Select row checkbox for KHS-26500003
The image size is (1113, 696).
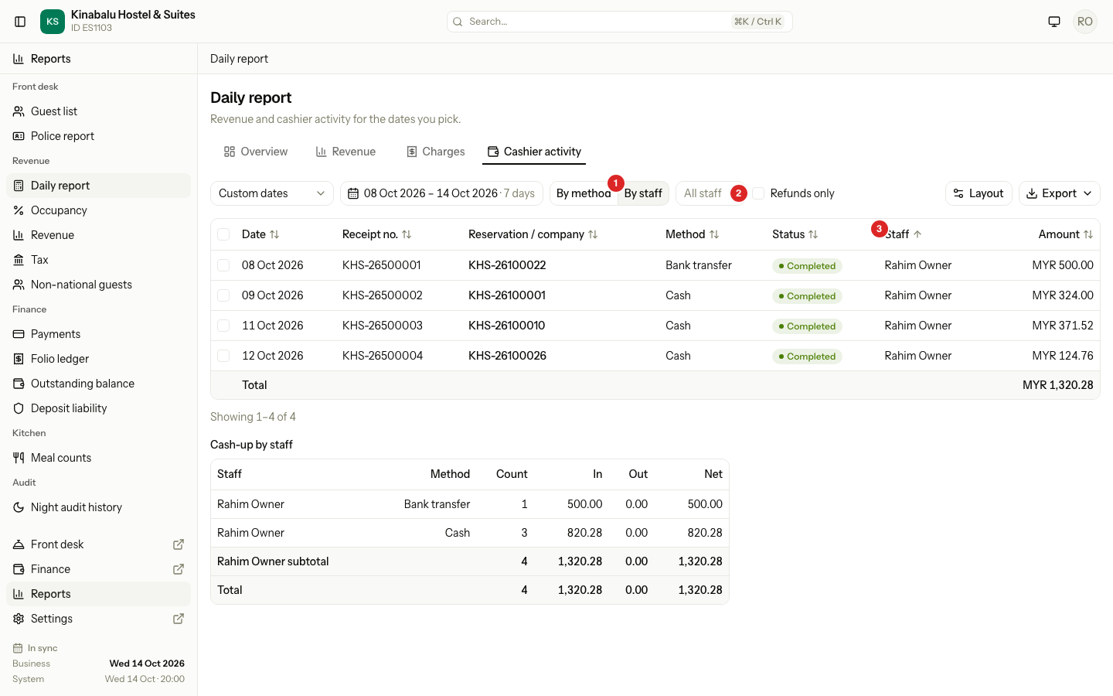coord(223,326)
